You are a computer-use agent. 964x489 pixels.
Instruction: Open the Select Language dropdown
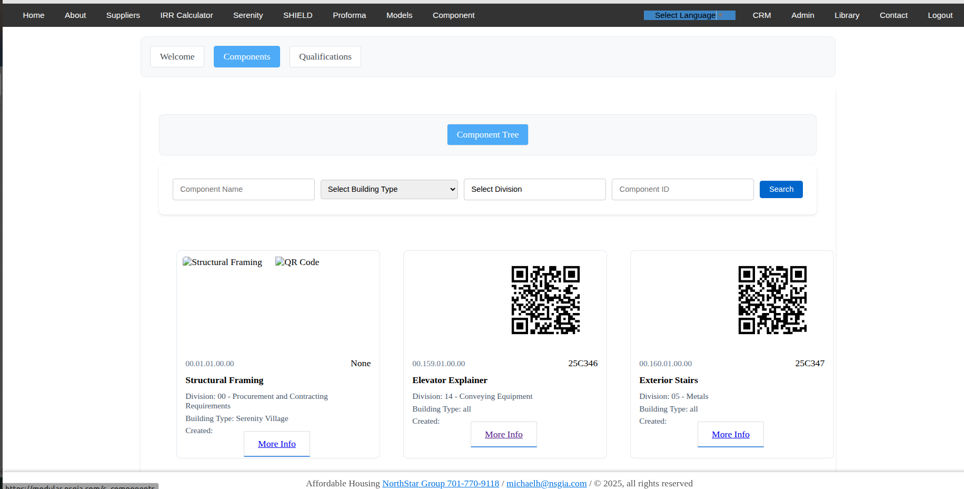689,15
